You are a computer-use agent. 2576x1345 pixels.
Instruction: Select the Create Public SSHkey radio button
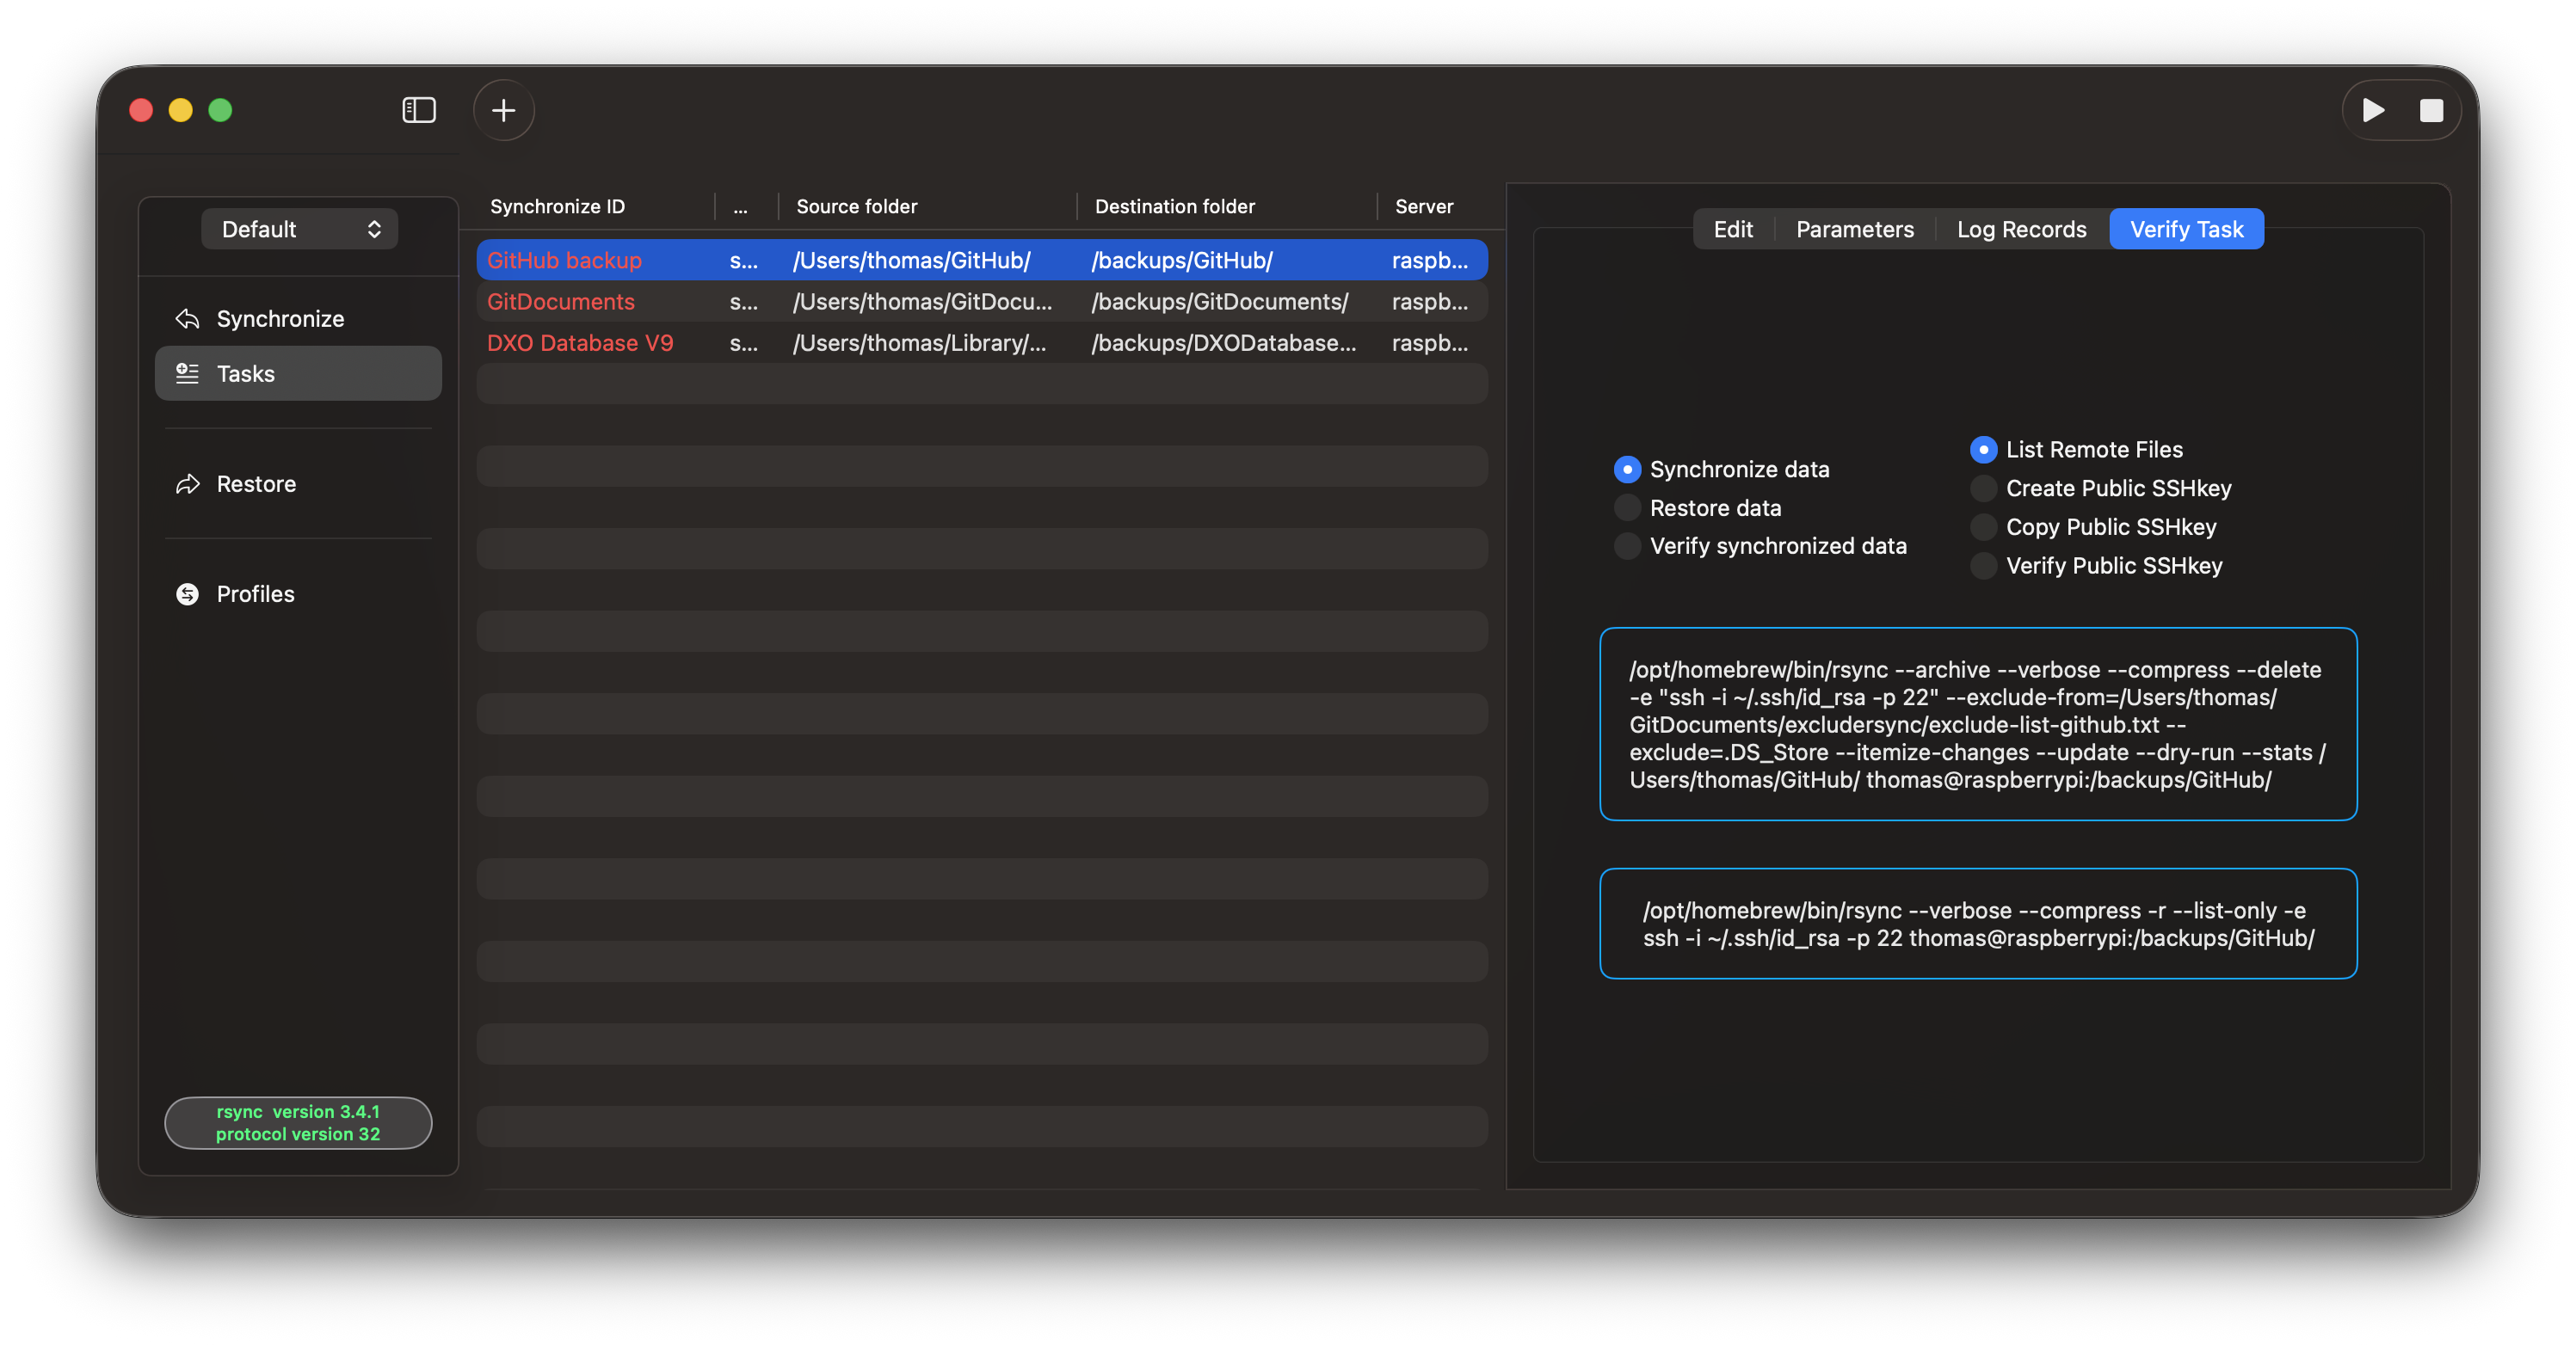[1983, 488]
